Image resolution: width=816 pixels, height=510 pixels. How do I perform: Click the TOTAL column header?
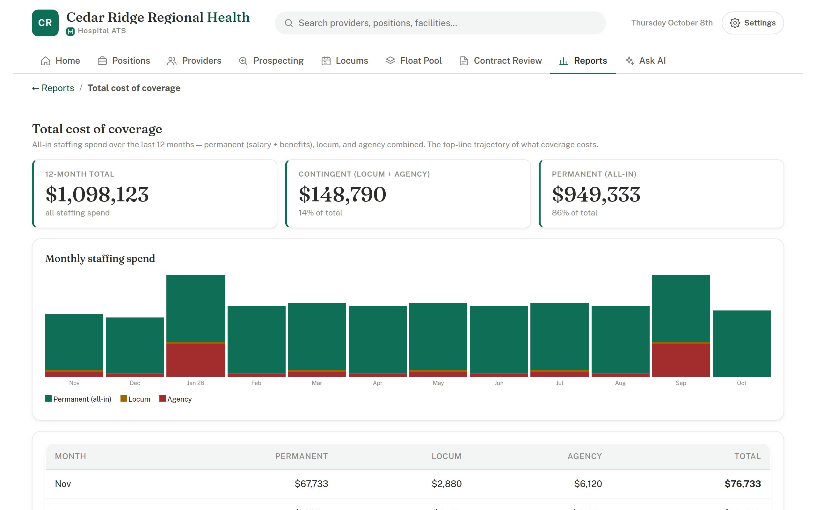tap(747, 456)
